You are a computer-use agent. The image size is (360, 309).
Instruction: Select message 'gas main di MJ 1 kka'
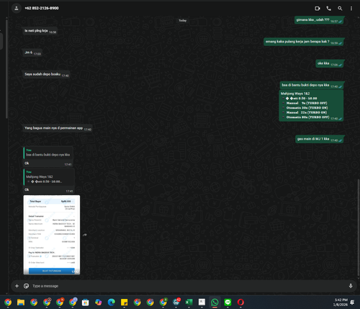[320, 139]
